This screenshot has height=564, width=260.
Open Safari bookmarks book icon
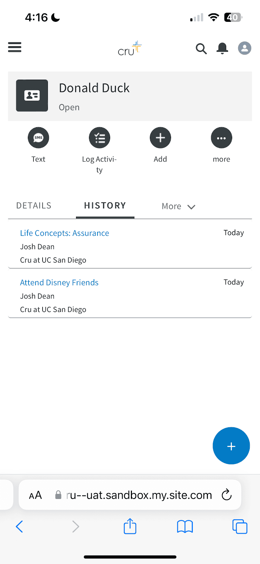(185, 527)
